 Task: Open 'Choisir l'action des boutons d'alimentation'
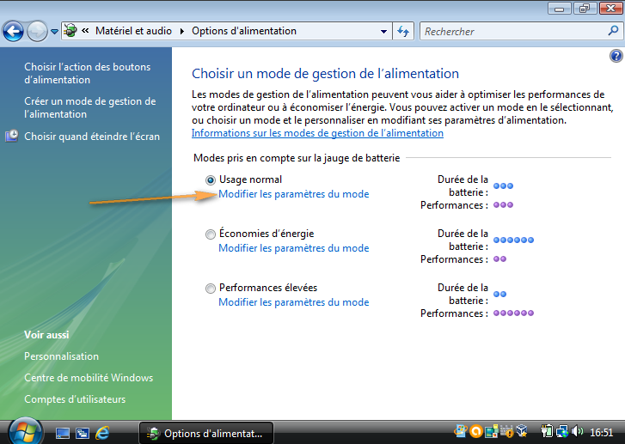(88, 73)
